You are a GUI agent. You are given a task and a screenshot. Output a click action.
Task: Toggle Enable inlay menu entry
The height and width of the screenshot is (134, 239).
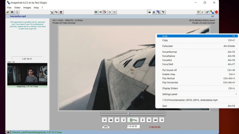[x=197, y=74]
